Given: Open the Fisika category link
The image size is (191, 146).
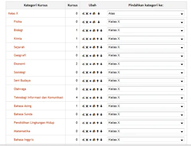Looking at the screenshot, I should point(18,21).
